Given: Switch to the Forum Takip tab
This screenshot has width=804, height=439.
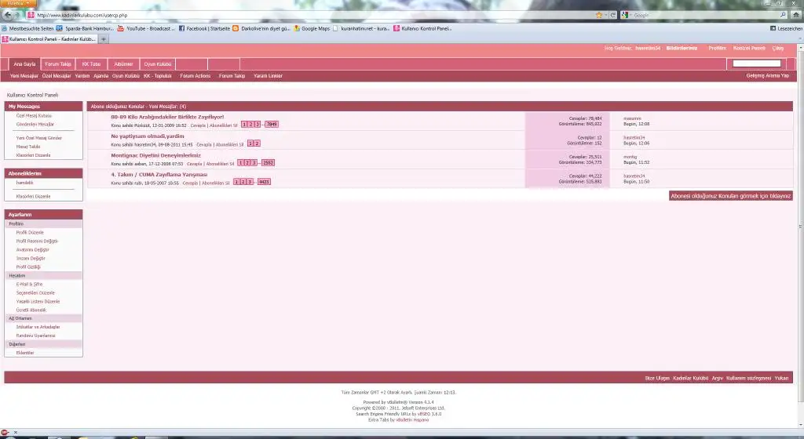Looking at the screenshot, I should (x=58, y=64).
